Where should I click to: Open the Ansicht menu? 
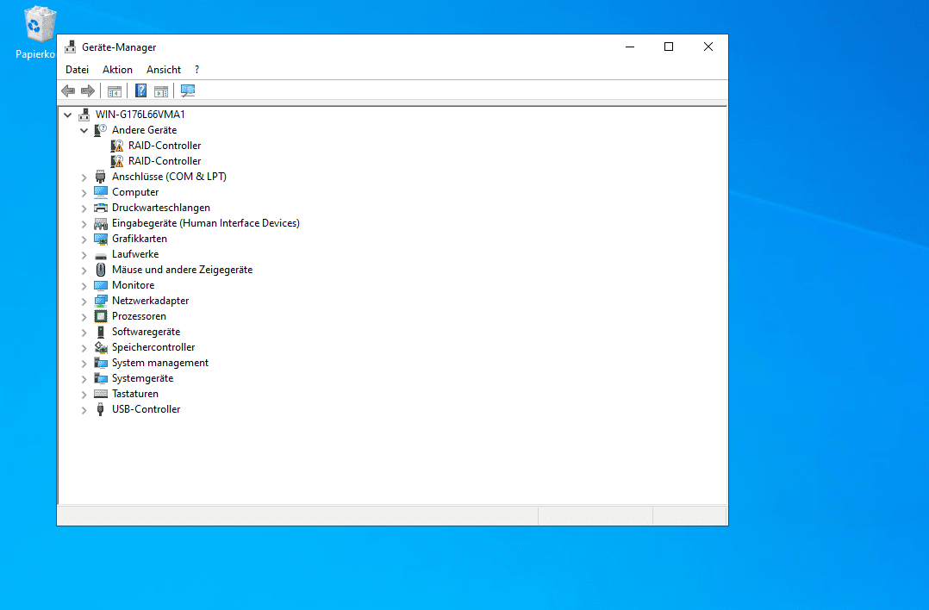click(164, 70)
